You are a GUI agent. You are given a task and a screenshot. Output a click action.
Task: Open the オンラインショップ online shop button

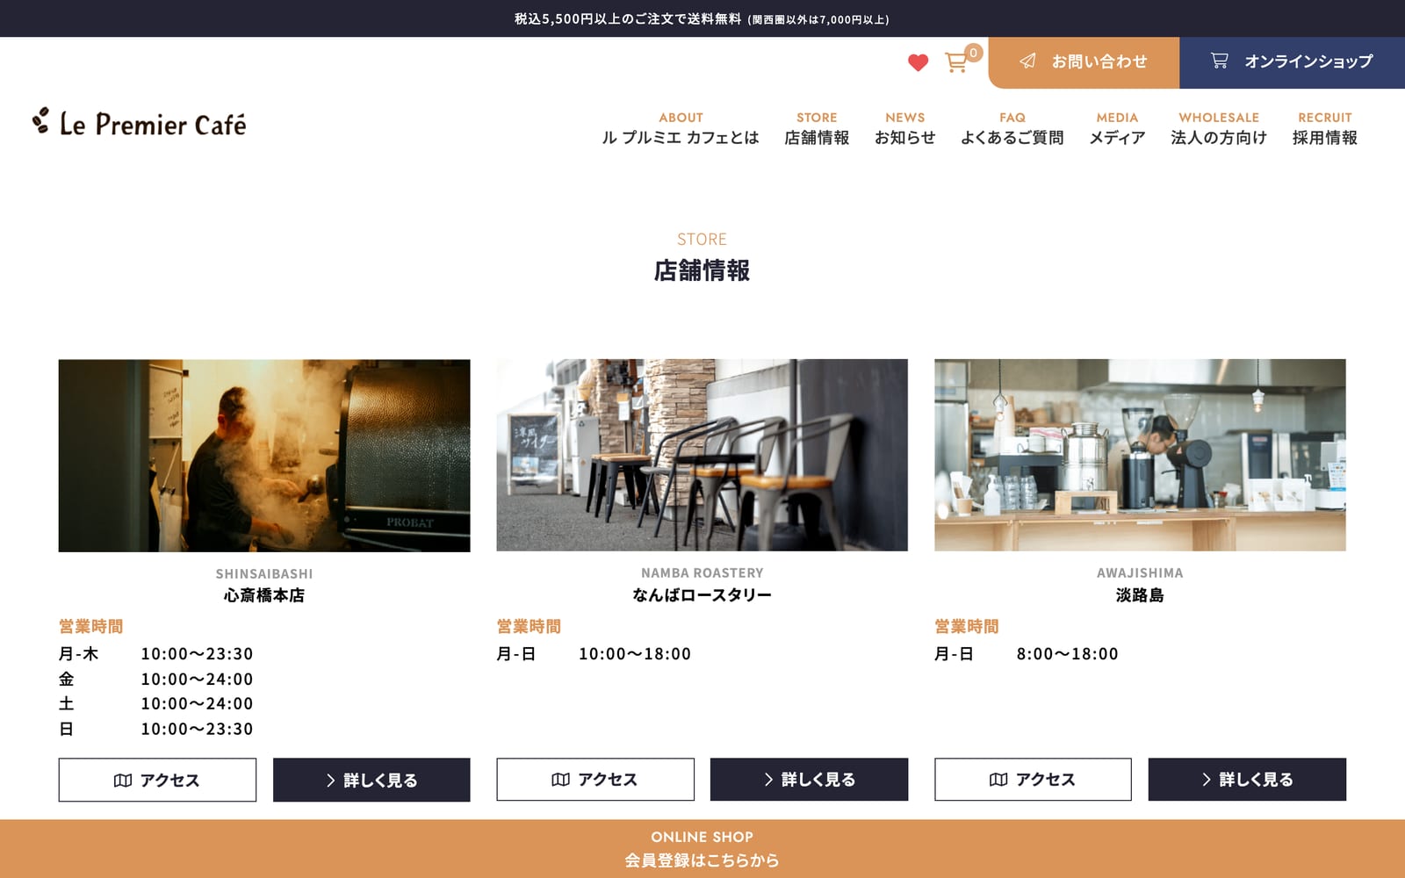(1292, 62)
